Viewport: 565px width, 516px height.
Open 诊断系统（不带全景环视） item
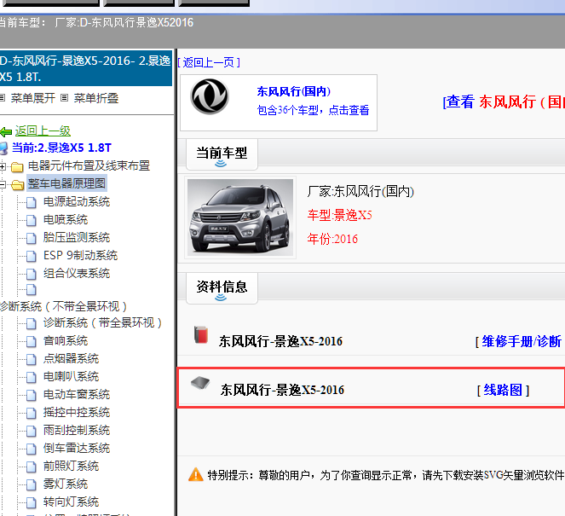(x=64, y=306)
